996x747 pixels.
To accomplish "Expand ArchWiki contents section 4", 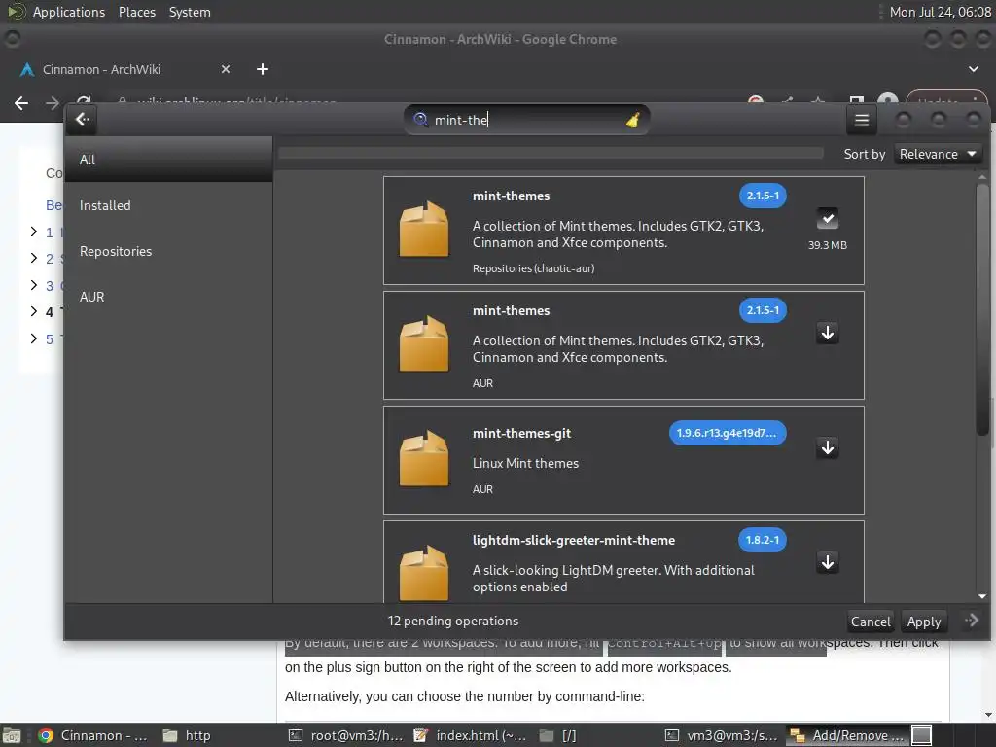I will point(34,311).
